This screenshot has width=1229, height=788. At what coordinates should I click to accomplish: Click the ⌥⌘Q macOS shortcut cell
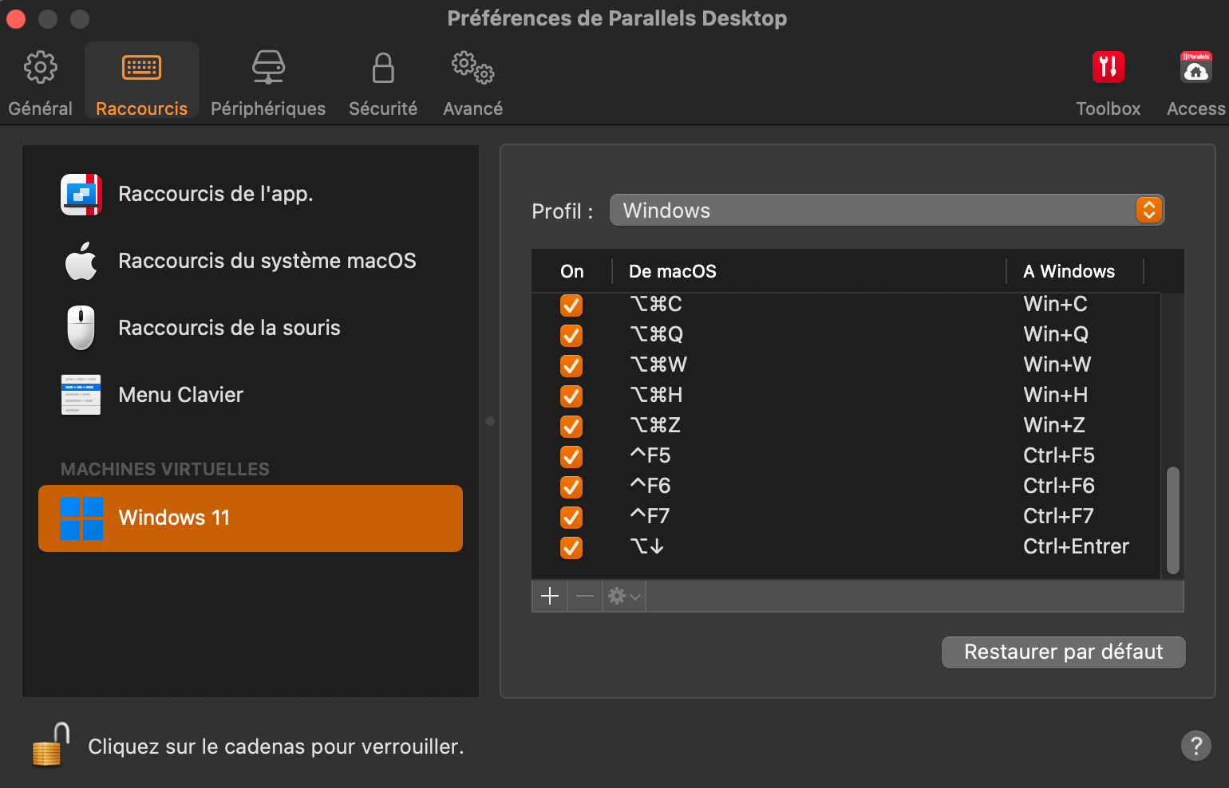[657, 334]
